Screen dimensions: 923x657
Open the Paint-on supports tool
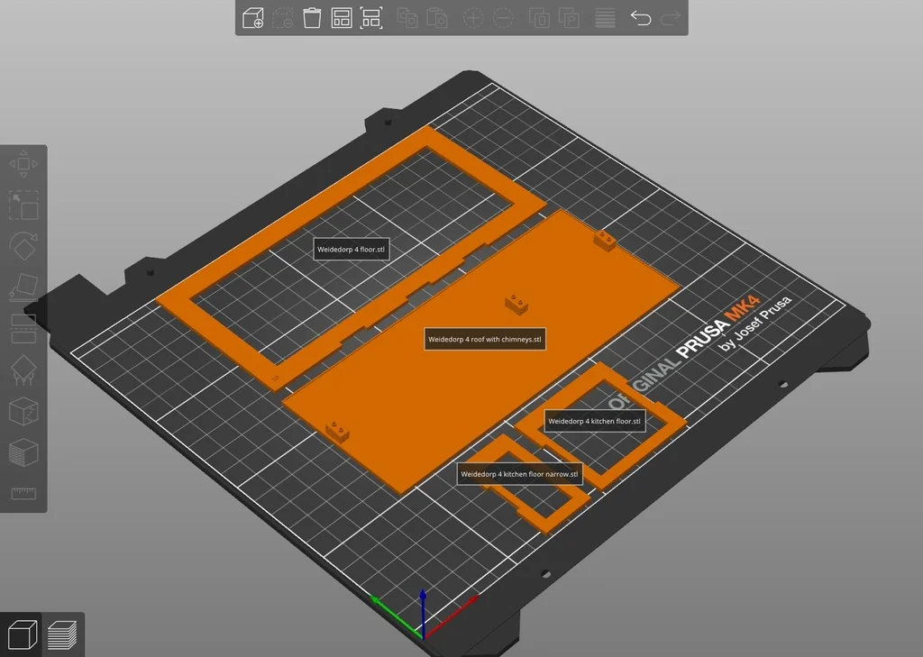click(23, 370)
